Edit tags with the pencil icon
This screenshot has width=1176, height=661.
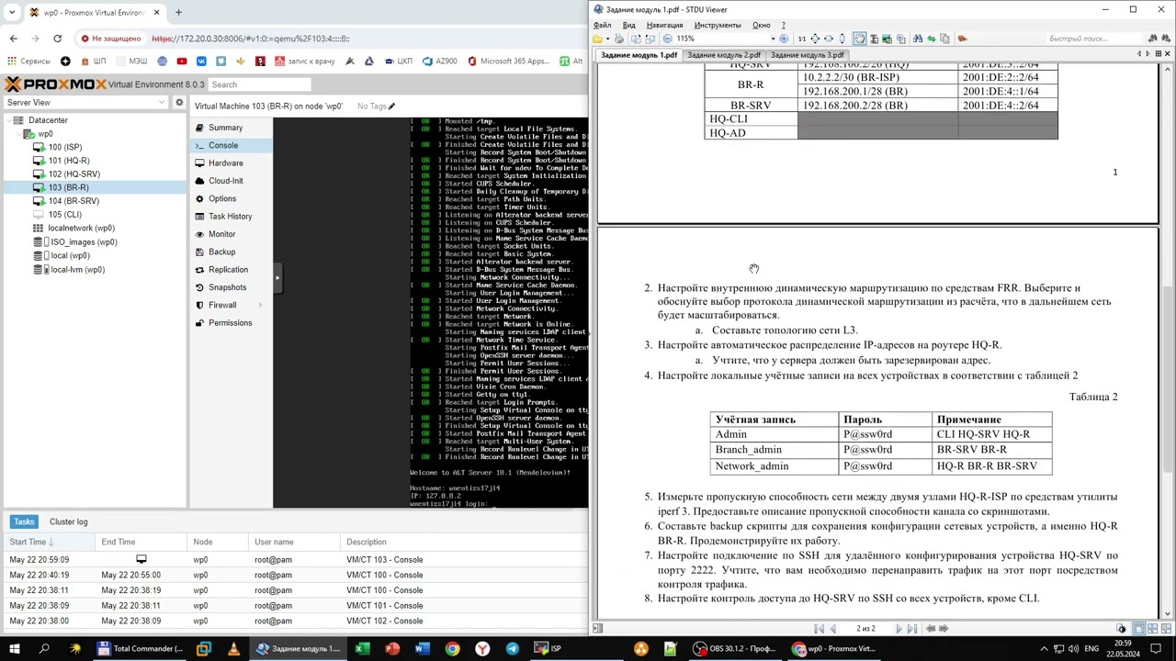[391, 106]
